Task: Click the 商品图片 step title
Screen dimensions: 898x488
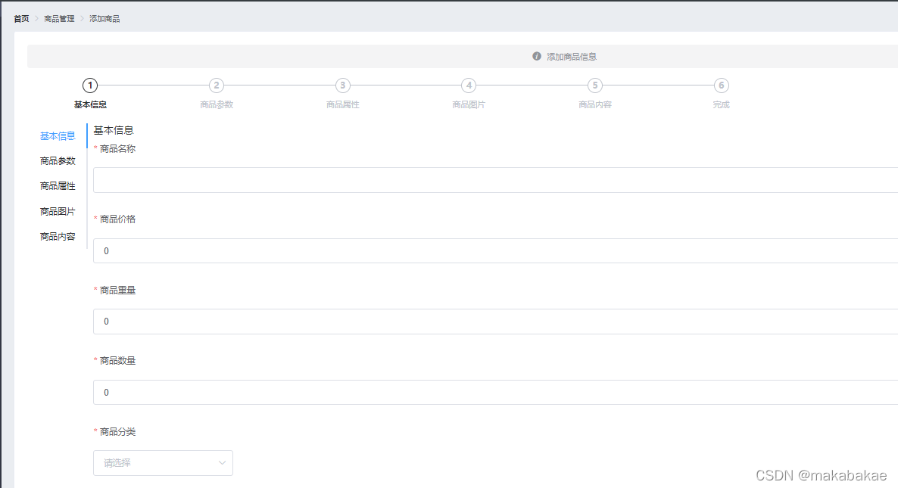Action: (469, 104)
